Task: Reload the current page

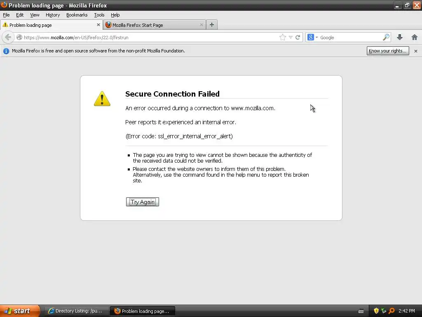Action: [298, 37]
